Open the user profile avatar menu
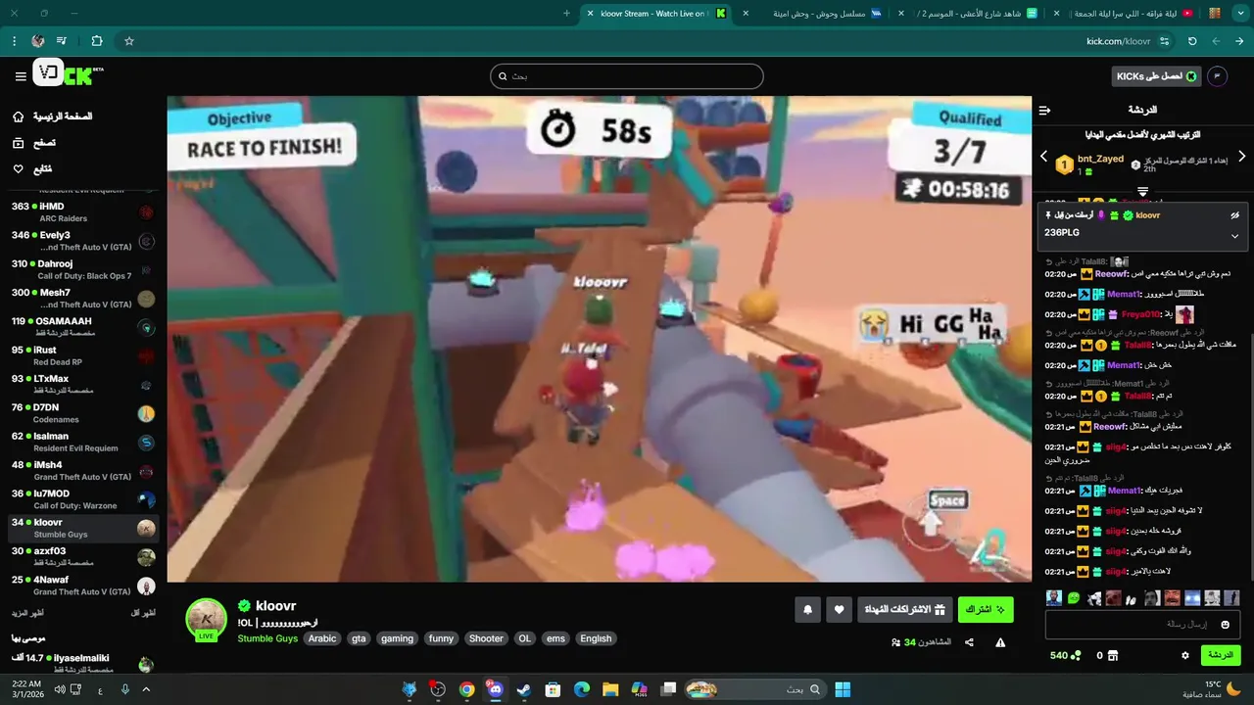Viewport: 1254px width, 705px height. 1218,76
